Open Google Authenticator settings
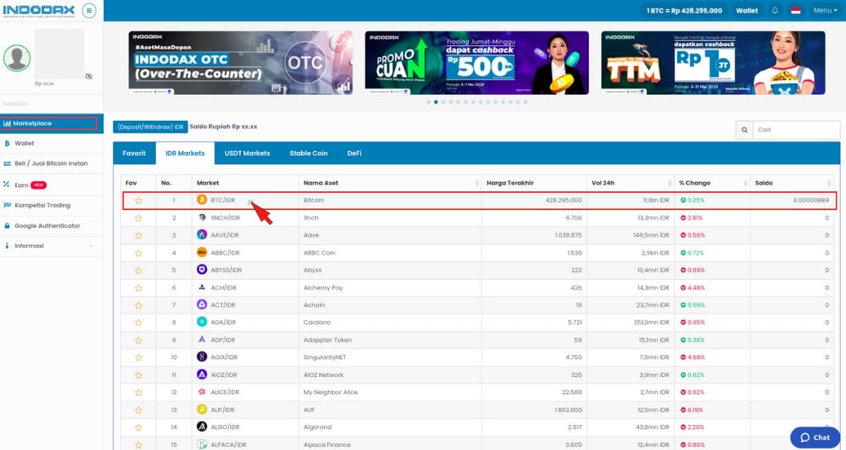 pyautogui.click(x=51, y=226)
